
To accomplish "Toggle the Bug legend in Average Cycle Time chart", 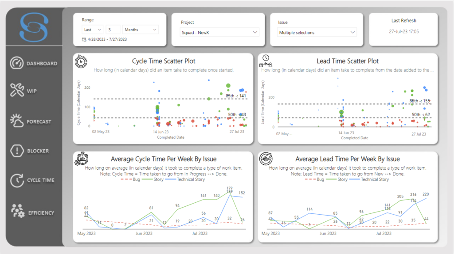I will coord(131,179).
